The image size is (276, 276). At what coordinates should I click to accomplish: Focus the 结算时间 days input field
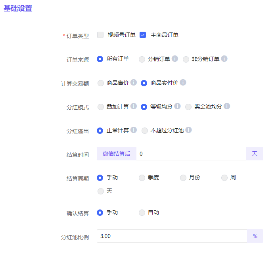(x=191, y=154)
